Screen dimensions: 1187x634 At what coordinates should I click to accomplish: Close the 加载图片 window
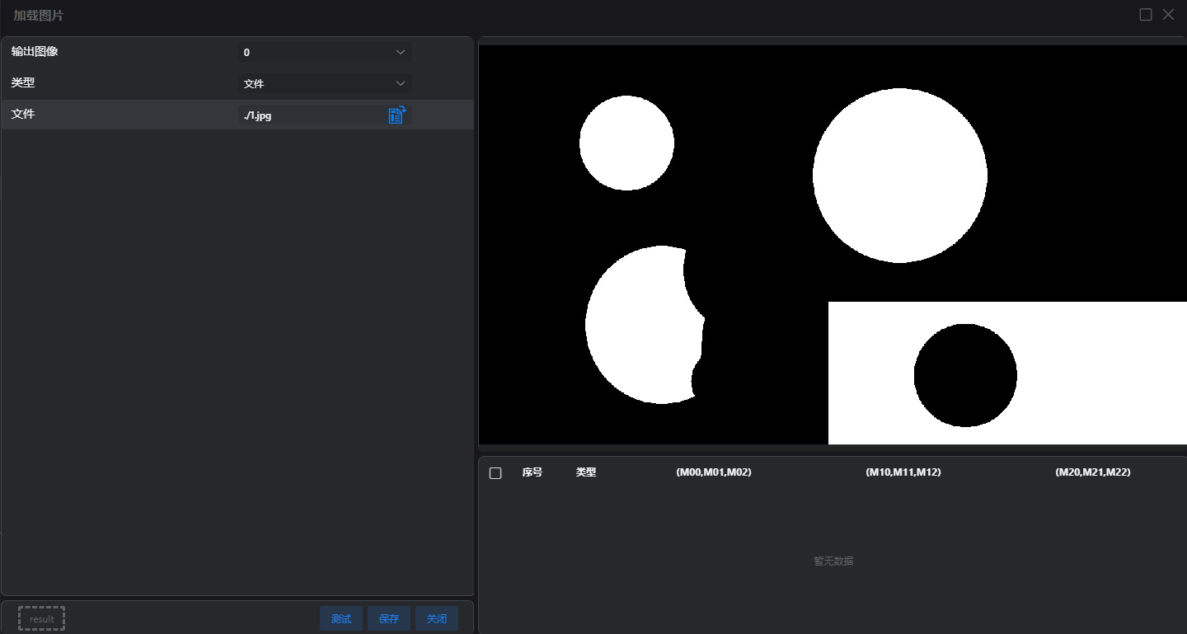1169,15
